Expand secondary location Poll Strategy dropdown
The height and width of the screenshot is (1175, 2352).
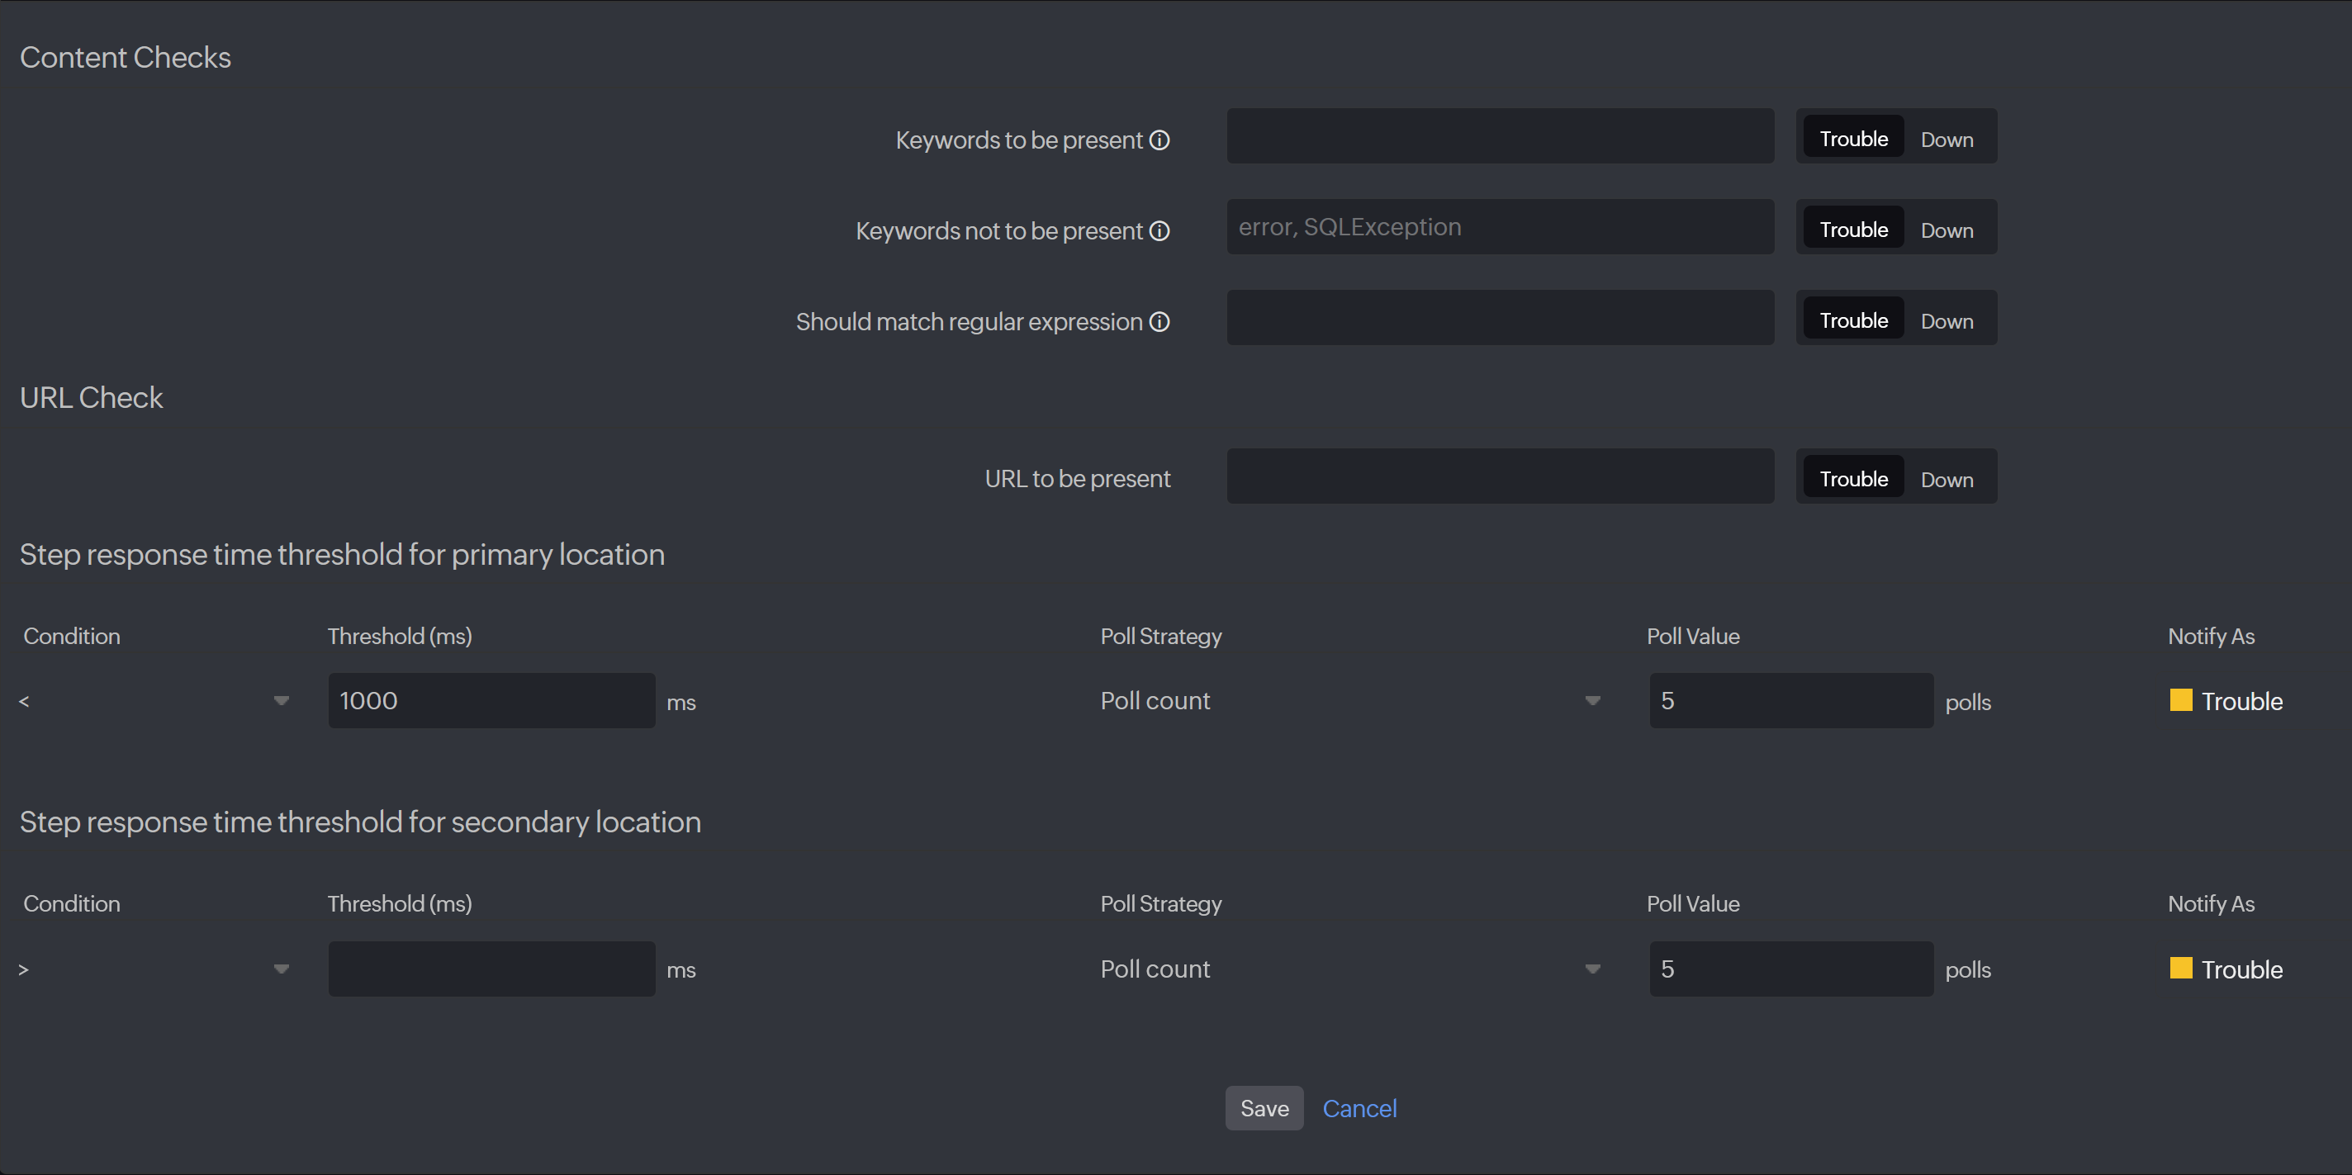1349,969
